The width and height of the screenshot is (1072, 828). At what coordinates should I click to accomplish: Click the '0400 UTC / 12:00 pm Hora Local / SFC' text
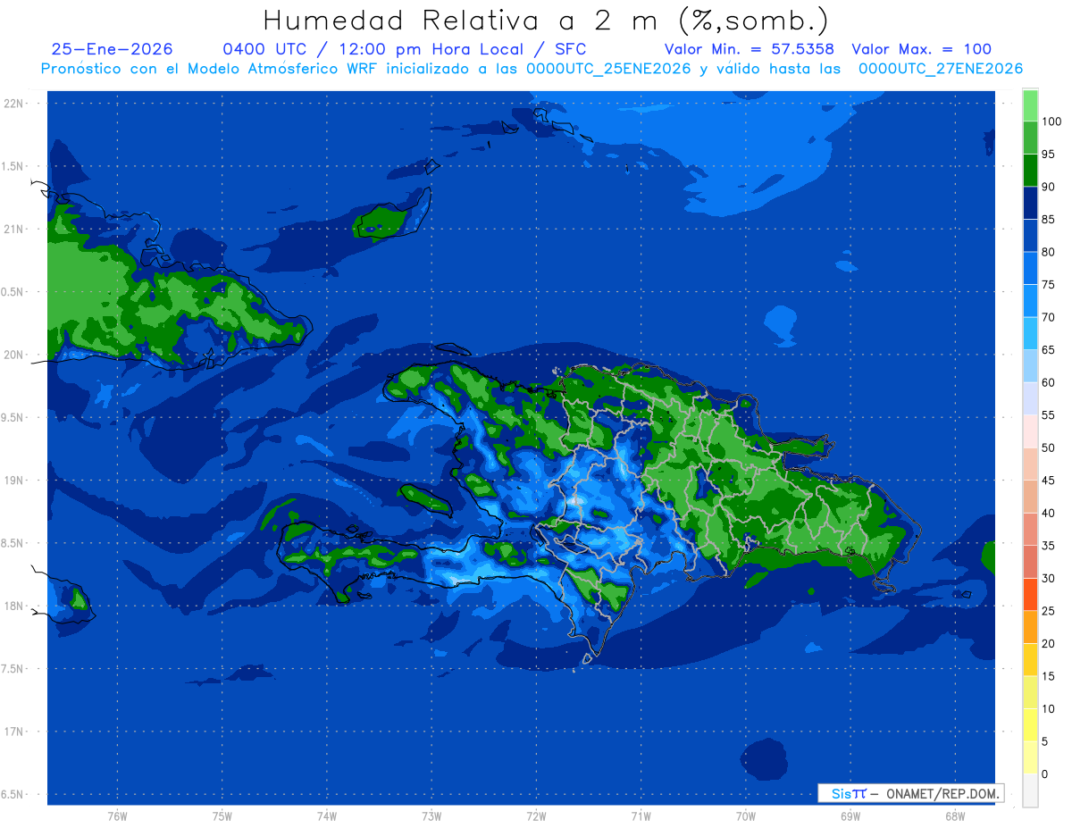pyautogui.click(x=406, y=49)
